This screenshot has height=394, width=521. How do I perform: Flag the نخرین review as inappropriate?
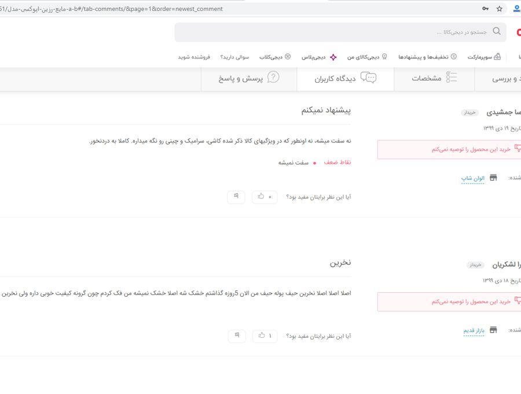tap(237, 336)
